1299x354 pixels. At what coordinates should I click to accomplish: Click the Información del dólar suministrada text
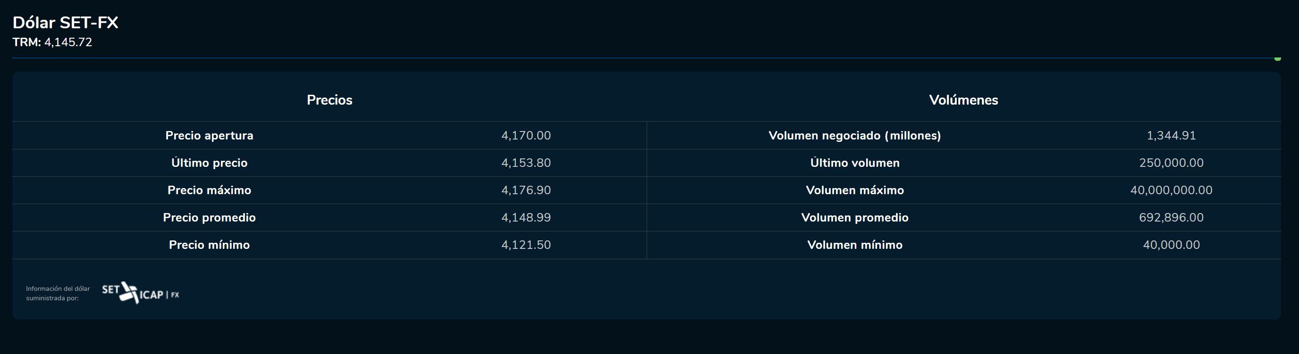(x=58, y=293)
